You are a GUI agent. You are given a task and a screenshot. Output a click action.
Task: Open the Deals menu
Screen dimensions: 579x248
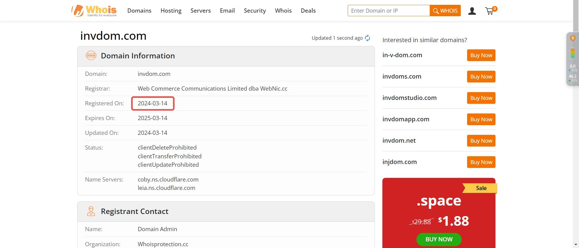[308, 11]
